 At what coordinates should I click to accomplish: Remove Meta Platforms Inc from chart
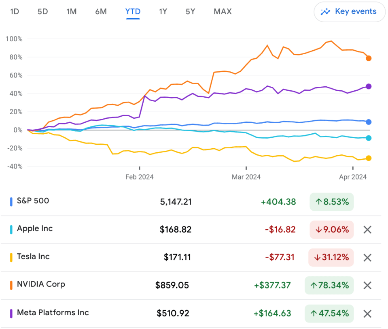pyautogui.click(x=367, y=314)
